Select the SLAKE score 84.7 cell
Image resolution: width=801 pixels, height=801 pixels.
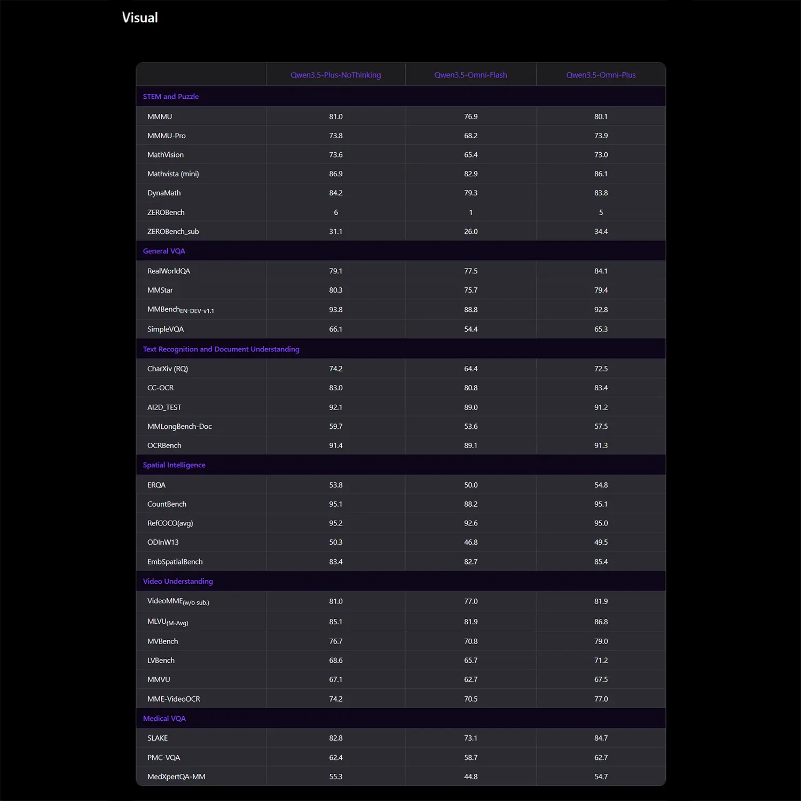point(601,737)
